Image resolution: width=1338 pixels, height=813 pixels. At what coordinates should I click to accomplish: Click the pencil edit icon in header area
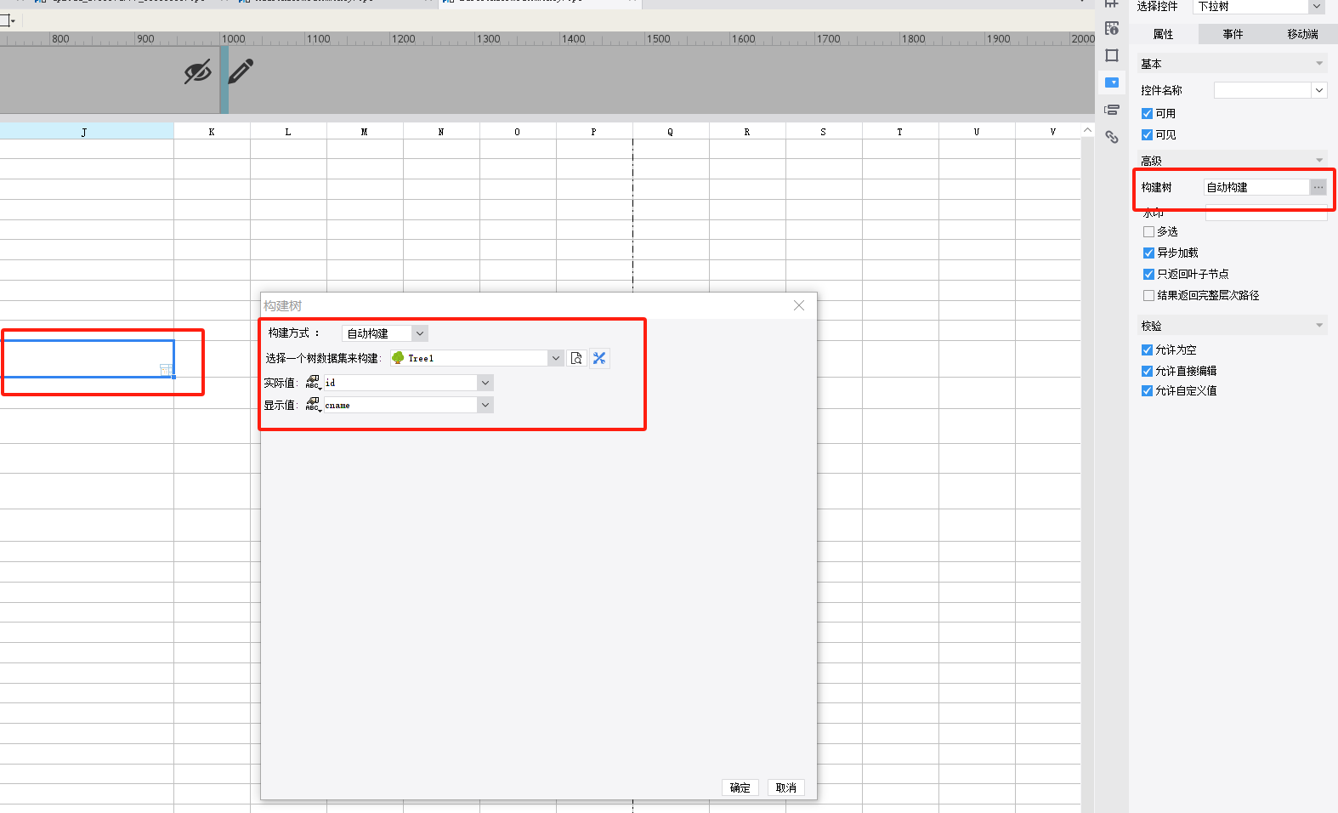pos(241,71)
